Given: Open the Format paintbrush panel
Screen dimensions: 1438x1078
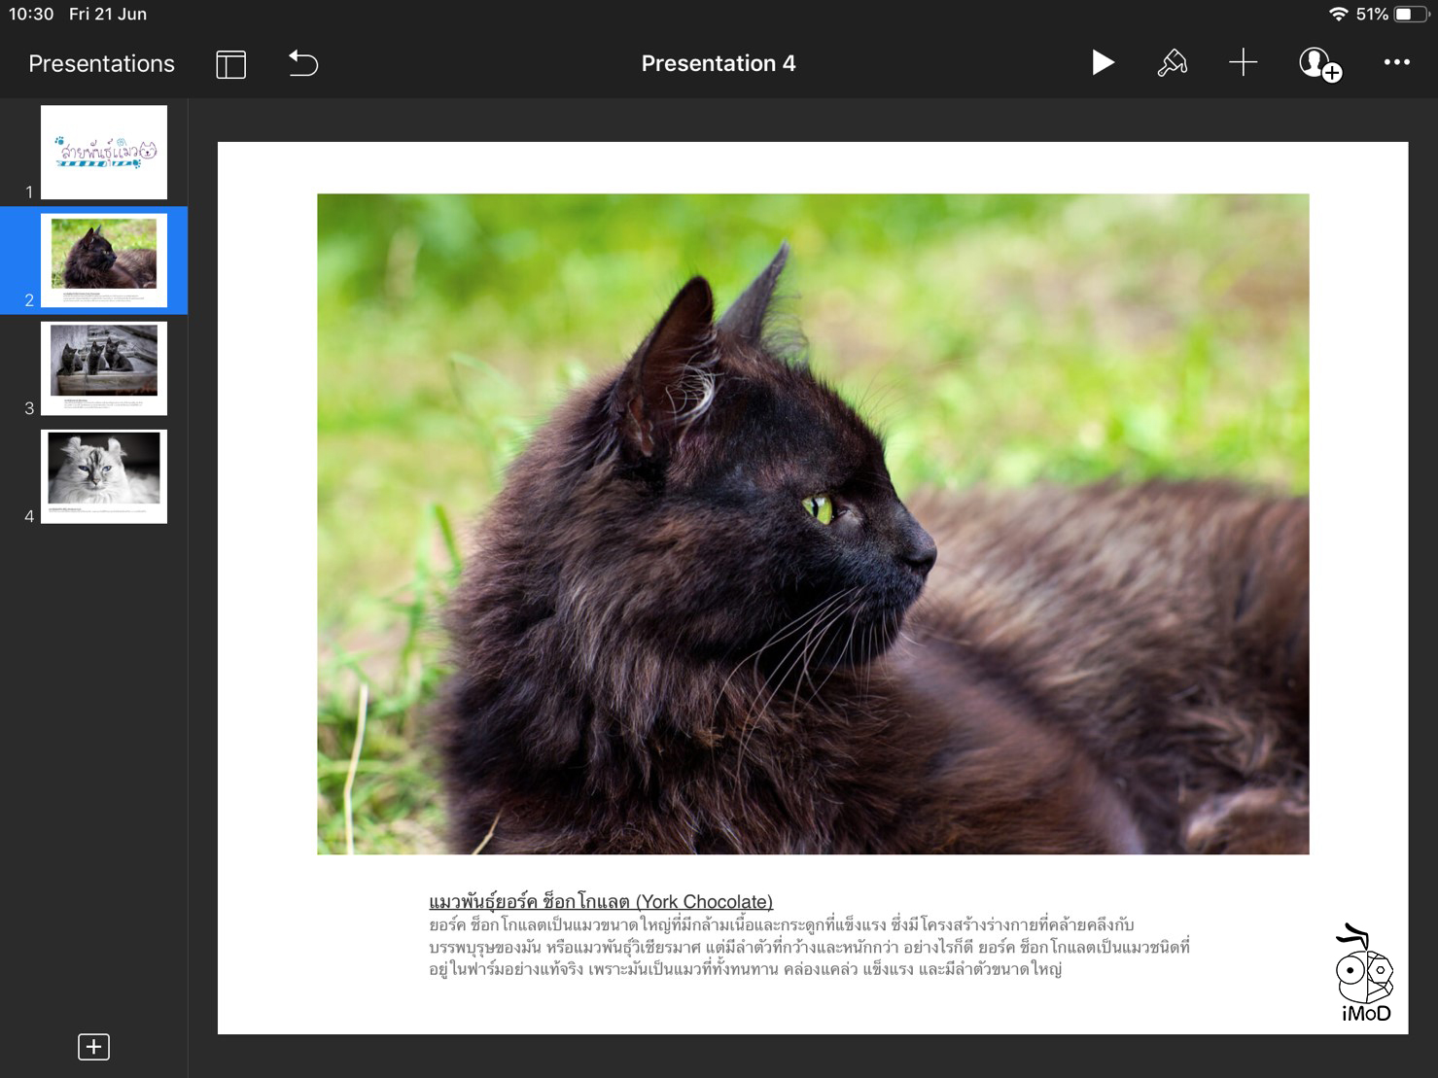Looking at the screenshot, I should click(x=1172, y=63).
